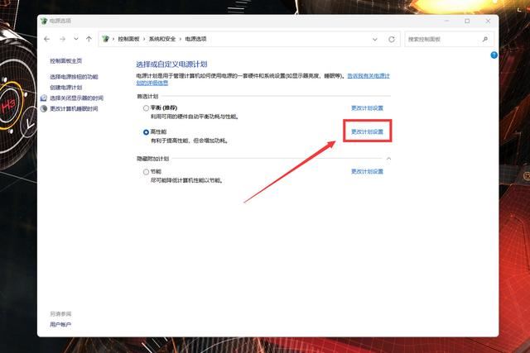Click the Back navigation arrow
The width and height of the screenshot is (530, 353).
pyautogui.click(x=47, y=39)
